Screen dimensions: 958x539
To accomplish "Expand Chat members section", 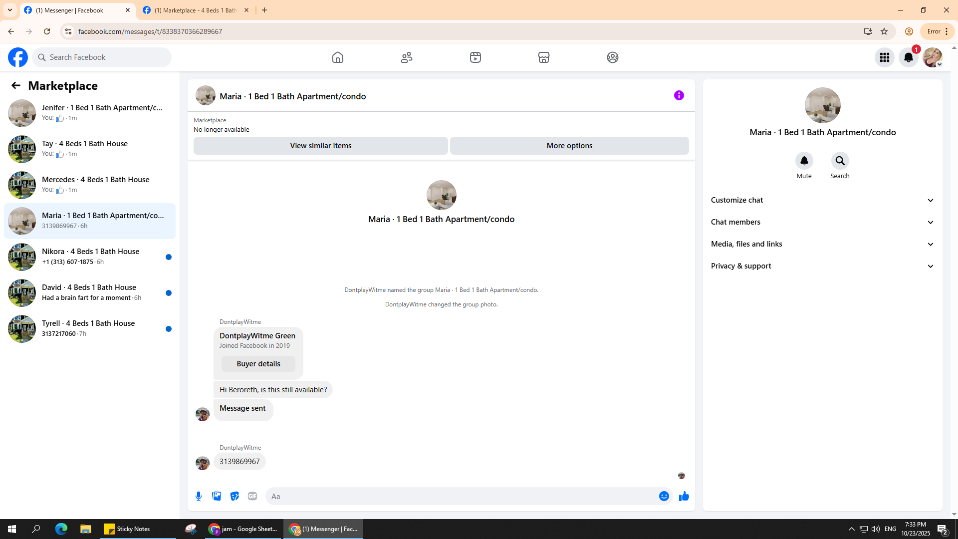I will [822, 222].
